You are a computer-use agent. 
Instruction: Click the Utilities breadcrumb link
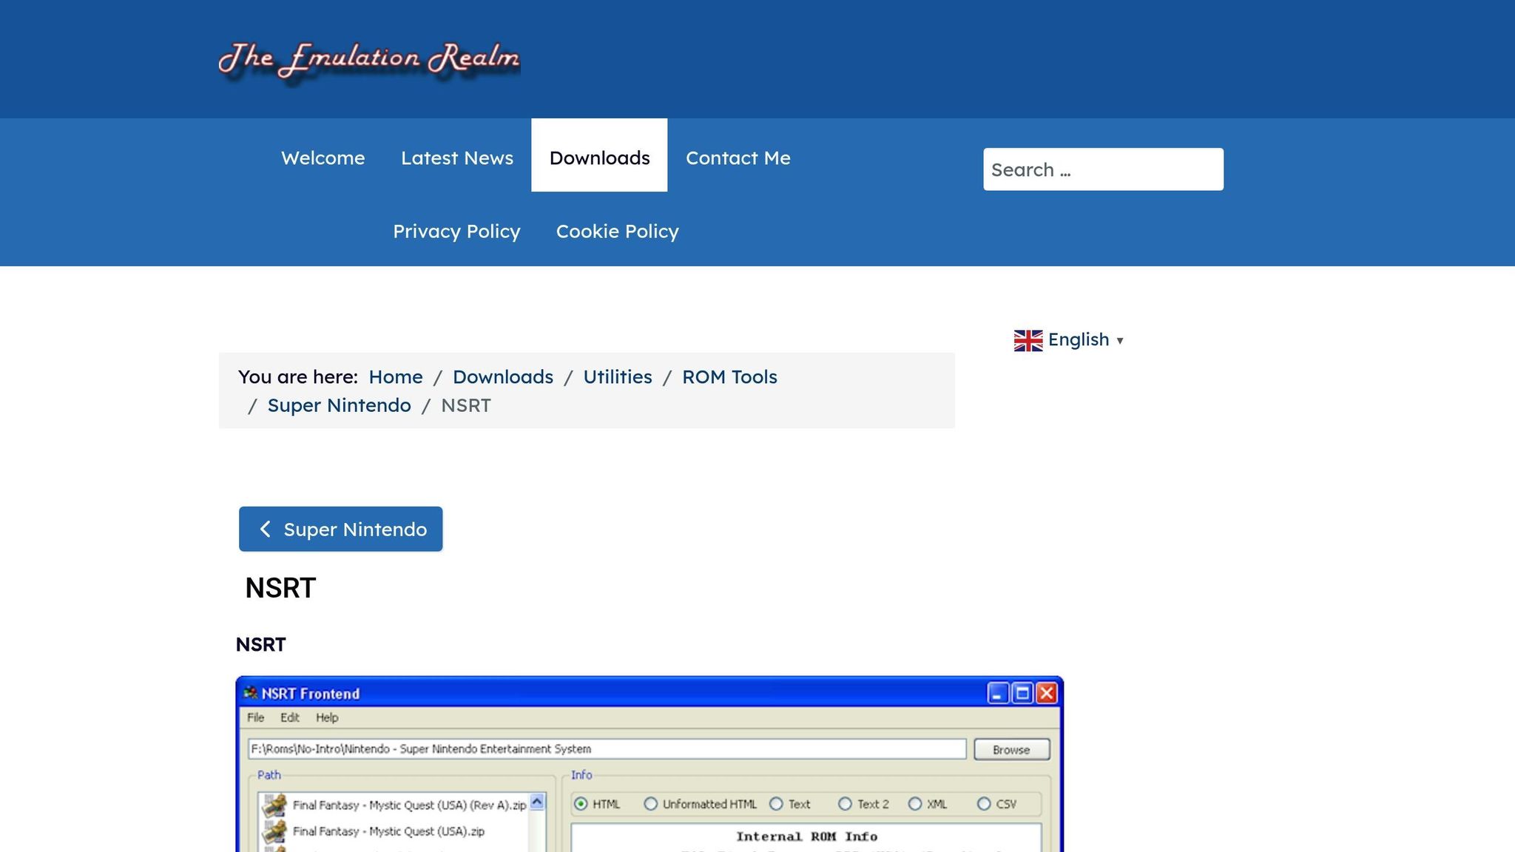coord(617,377)
